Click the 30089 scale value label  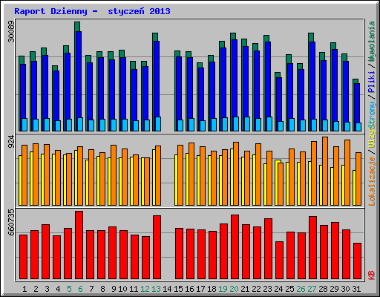(x=11, y=31)
